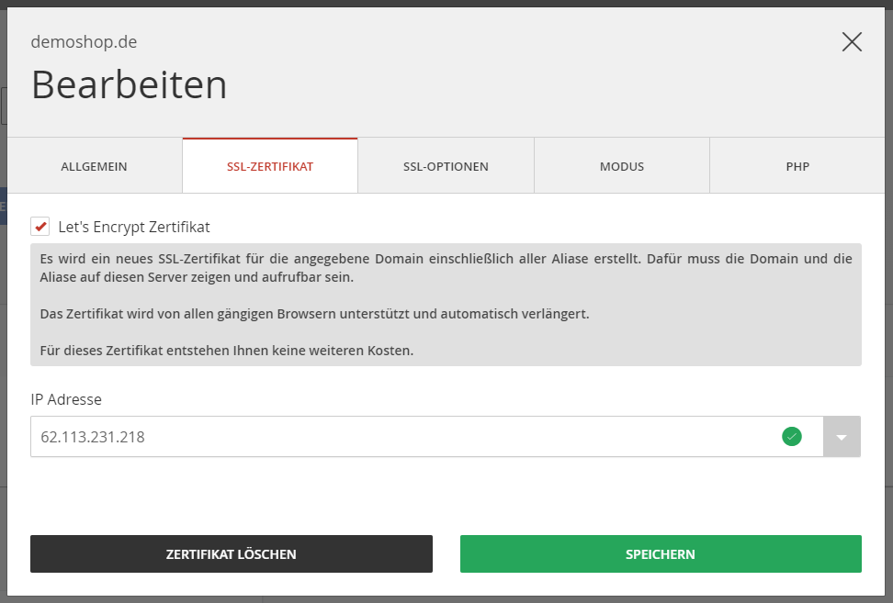Click the demoshop.de domain name

click(85, 41)
